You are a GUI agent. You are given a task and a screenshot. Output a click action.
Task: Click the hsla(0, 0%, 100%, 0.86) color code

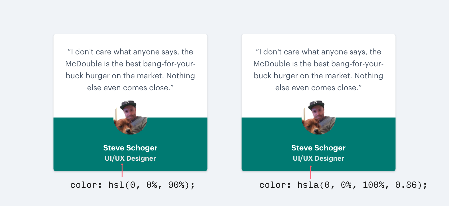(x=343, y=185)
